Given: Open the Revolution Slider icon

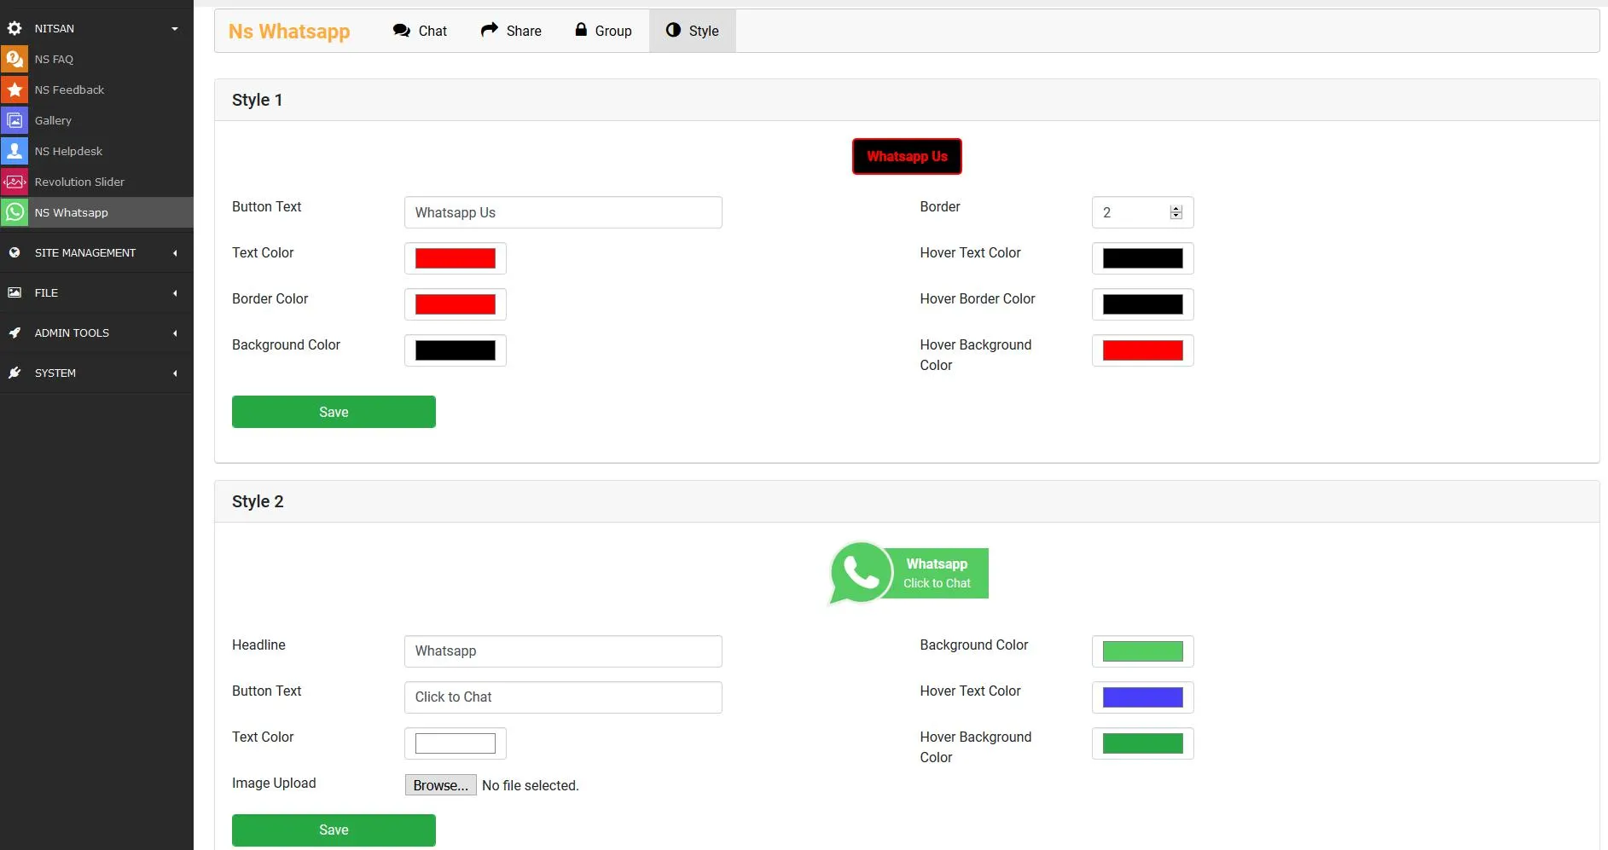Looking at the screenshot, I should pos(15,182).
